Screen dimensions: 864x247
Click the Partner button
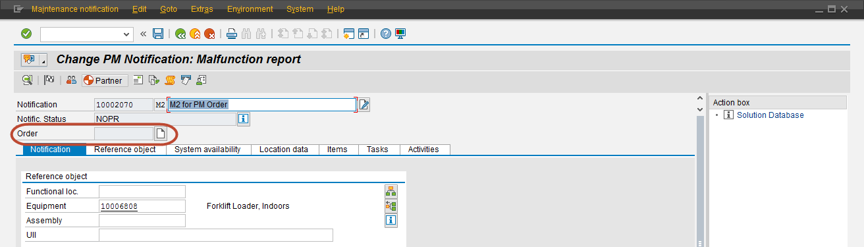[105, 80]
